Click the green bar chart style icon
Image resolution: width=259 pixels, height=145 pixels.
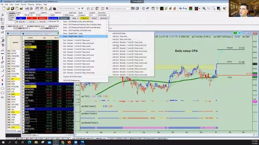tap(166, 8)
